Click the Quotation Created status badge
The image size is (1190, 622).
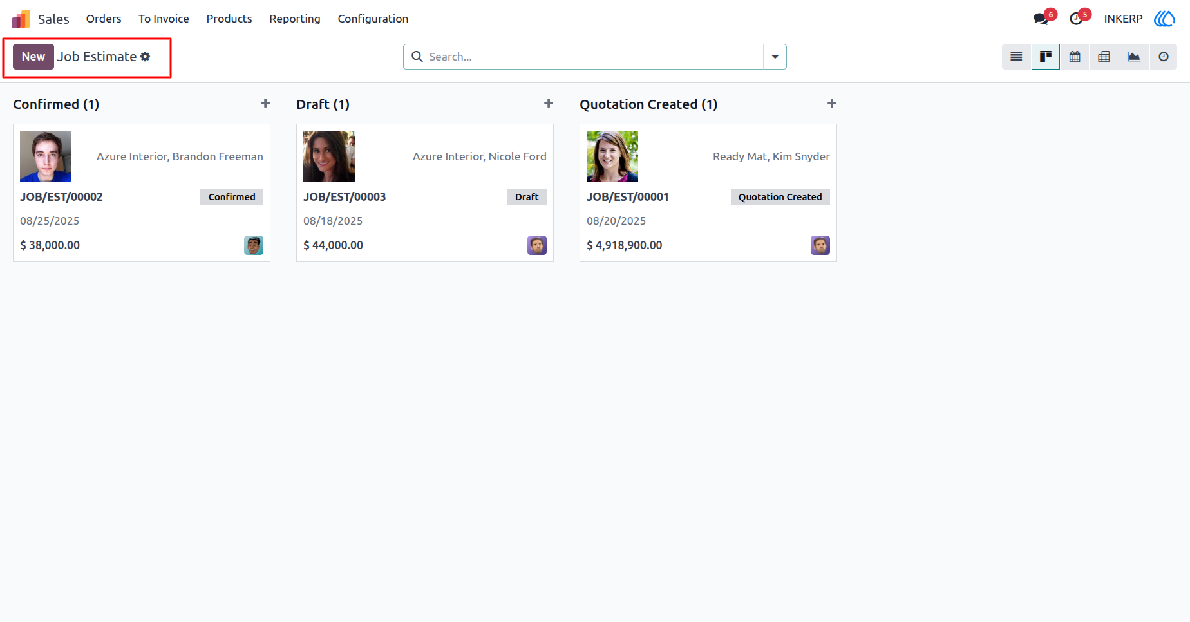(780, 197)
